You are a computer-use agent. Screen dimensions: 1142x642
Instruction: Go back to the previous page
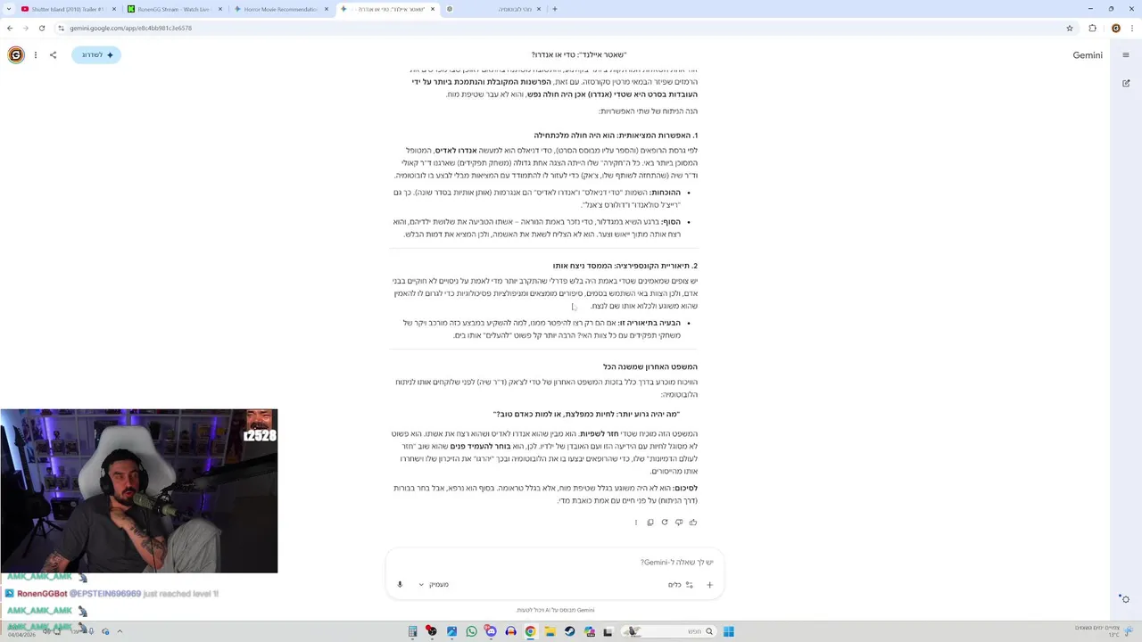tap(10, 29)
